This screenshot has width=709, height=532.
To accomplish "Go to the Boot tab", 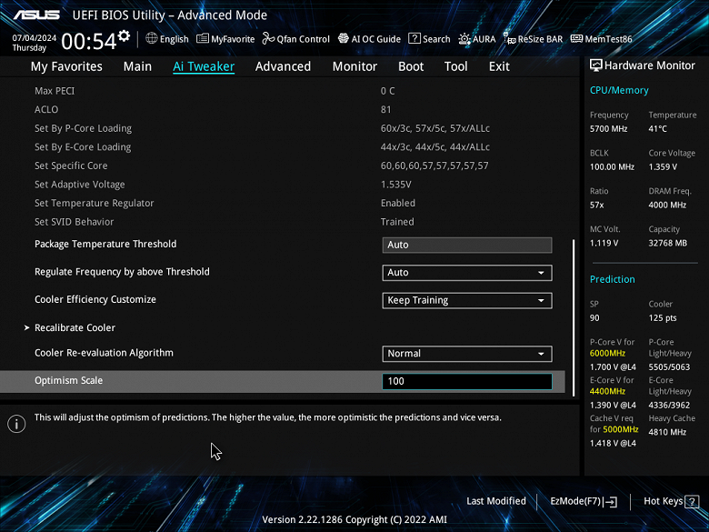I will coord(411,66).
